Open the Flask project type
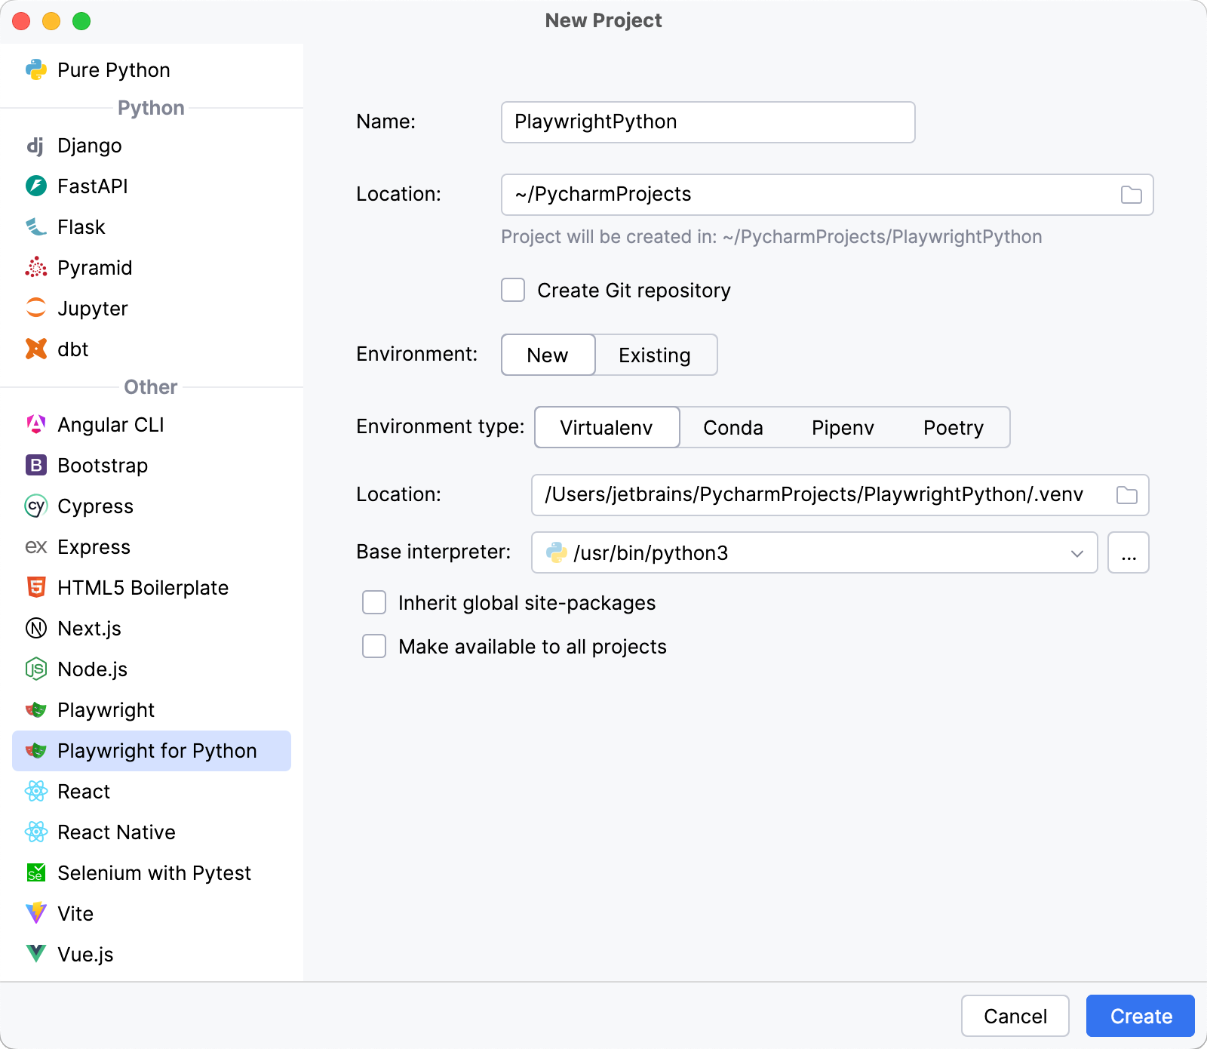 point(81,226)
